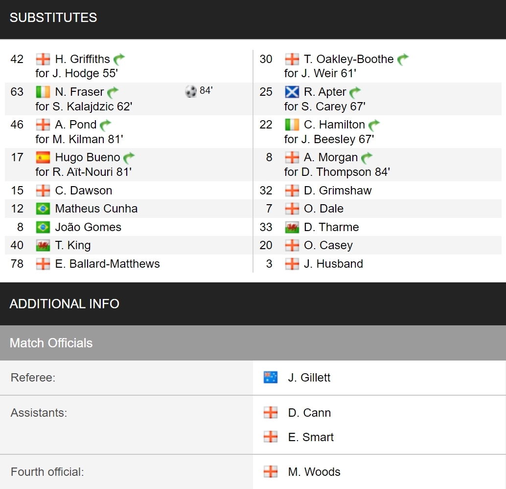
Task: Click substitution arrow beside T. Oakley-Boothe
Action: (403, 59)
